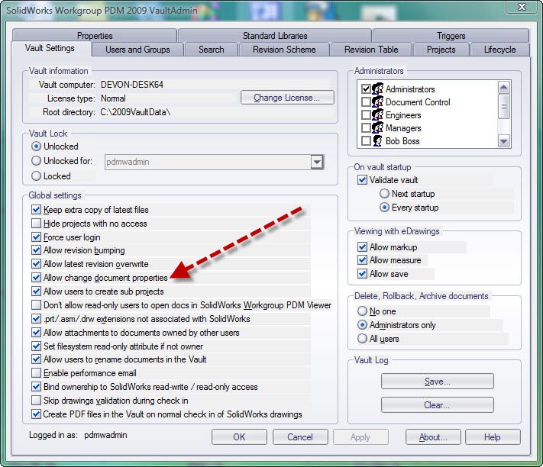543x467 pixels.
Task: Uncheck Allow change document properties
Action: 36,278
